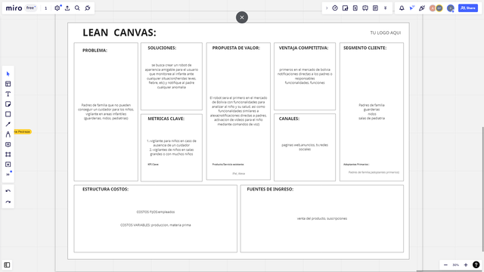Open the sticky note capture tool
Image resolution: width=484 pixels, height=272 pixels.
click(x=345, y=8)
